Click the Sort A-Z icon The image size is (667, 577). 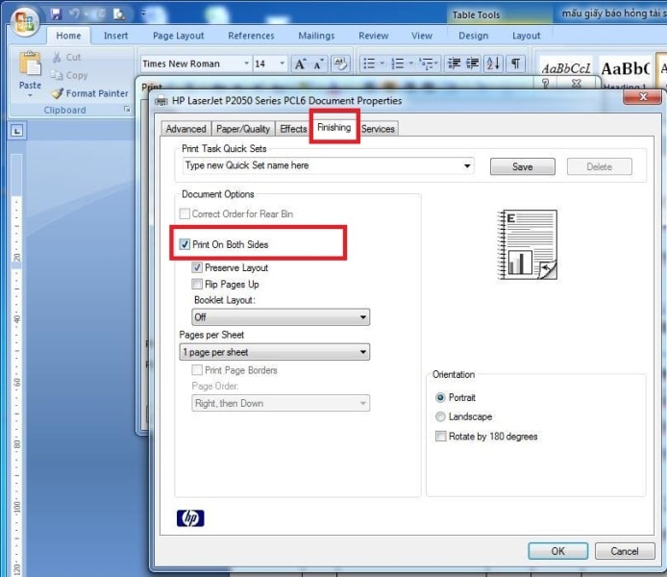pos(493,63)
